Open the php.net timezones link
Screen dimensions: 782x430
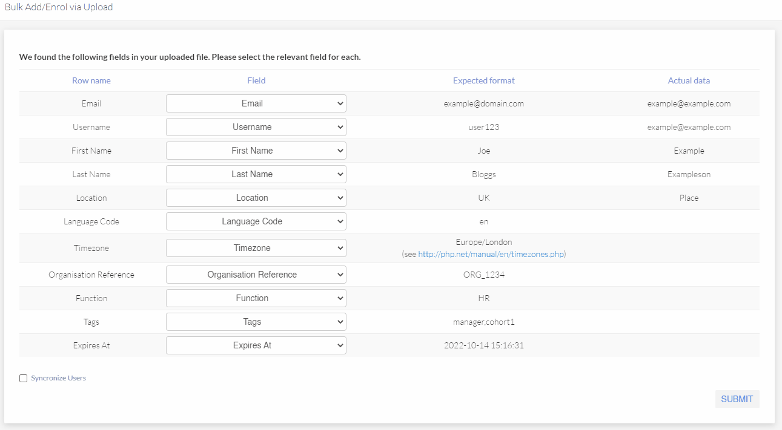(x=491, y=254)
